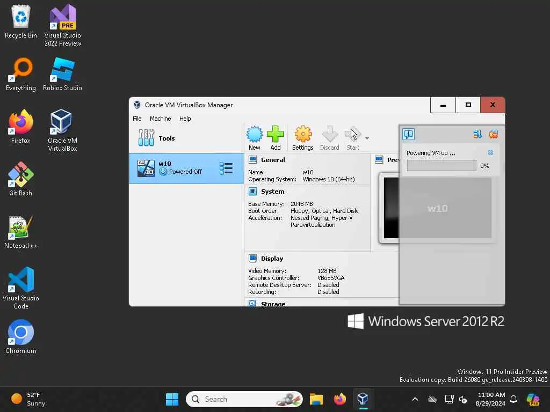550x412 pixels.
Task: Open the Git Bash desktop shortcut
Action: pos(21,179)
